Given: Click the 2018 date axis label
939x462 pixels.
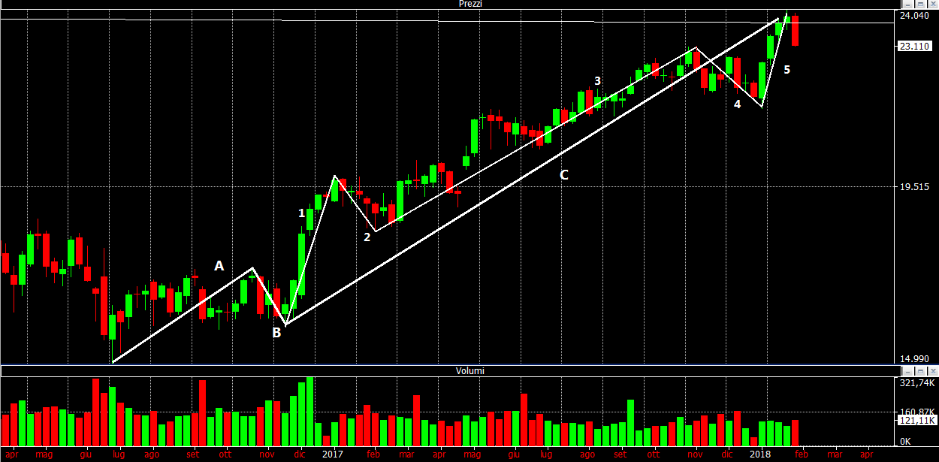Looking at the screenshot, I should click(760, 454).
